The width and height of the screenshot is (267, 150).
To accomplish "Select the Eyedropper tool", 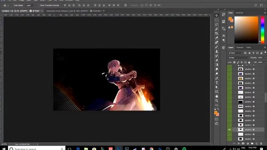I will [x=217, y=38].
